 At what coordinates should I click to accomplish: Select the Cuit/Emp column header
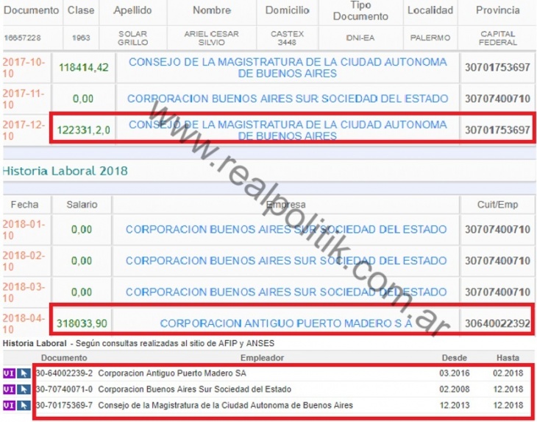[497, 205]
